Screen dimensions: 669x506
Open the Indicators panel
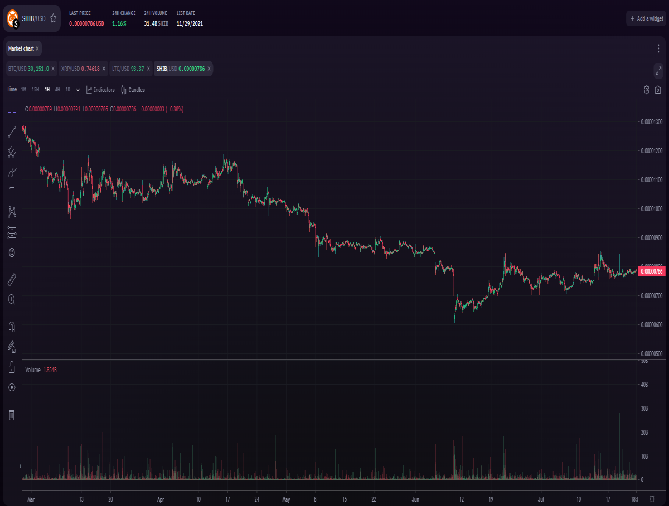[100, 90]
